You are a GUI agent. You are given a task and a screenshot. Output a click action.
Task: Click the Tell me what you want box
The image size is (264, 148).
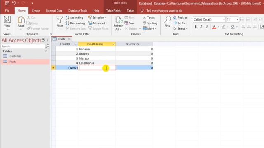[x=164, y=11]
